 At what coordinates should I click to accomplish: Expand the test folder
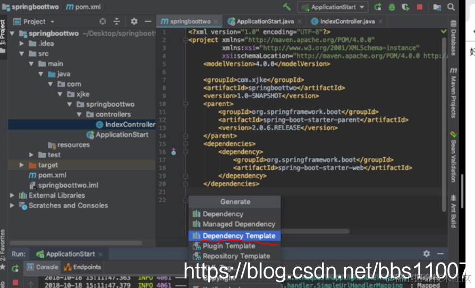(x=31, y=155)
